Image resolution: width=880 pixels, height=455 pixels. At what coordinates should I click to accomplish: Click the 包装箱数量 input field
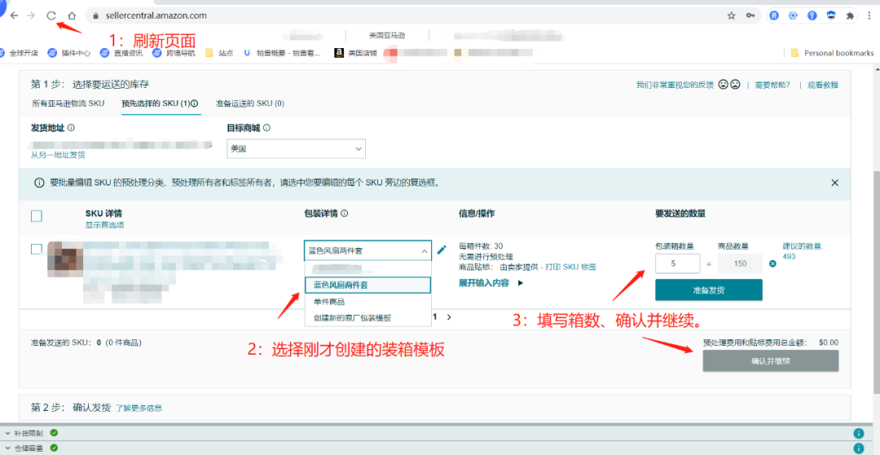click(x=677, y=263)
